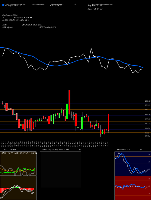Click the peak of the white price line
151x200 pixels.
click(91, 48)
